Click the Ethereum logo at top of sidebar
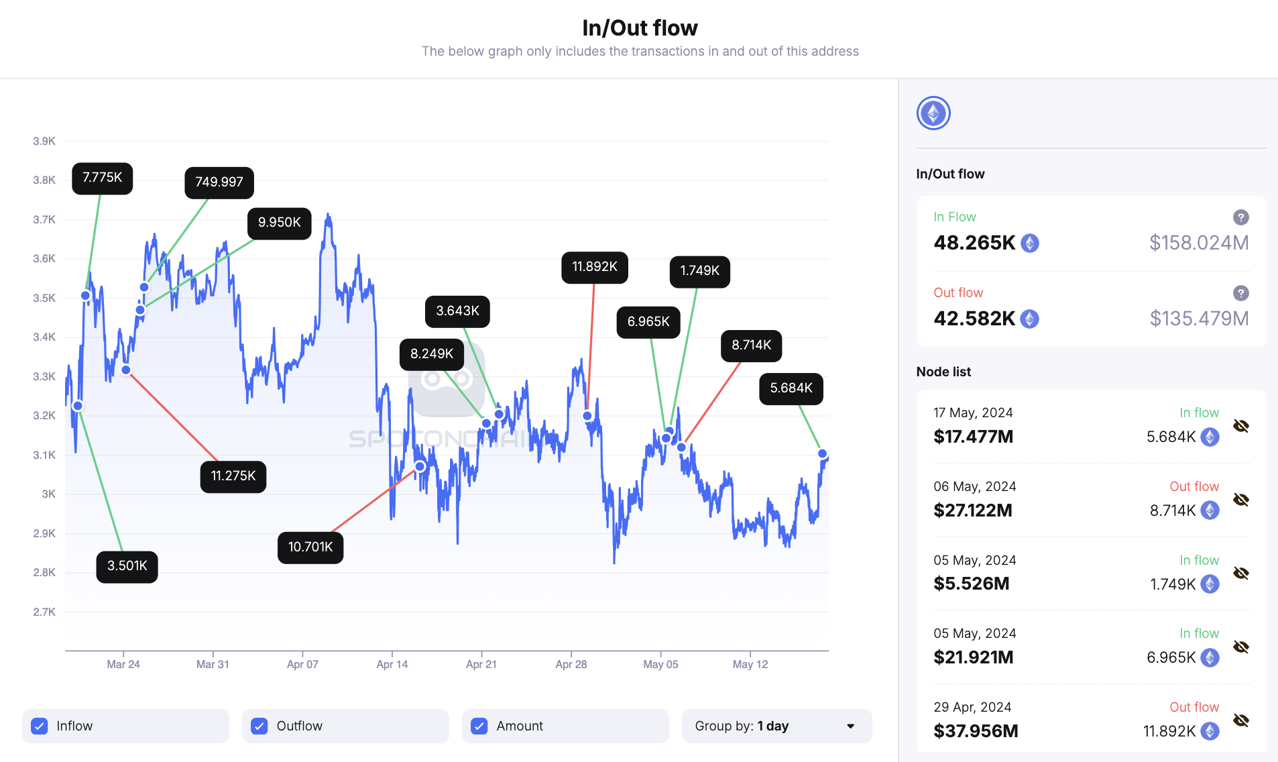The image size is (1278, 762). (x=933, y=113)
